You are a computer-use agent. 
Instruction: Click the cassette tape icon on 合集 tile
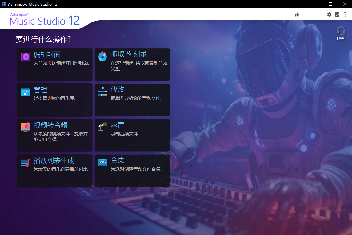click(102, 163)
